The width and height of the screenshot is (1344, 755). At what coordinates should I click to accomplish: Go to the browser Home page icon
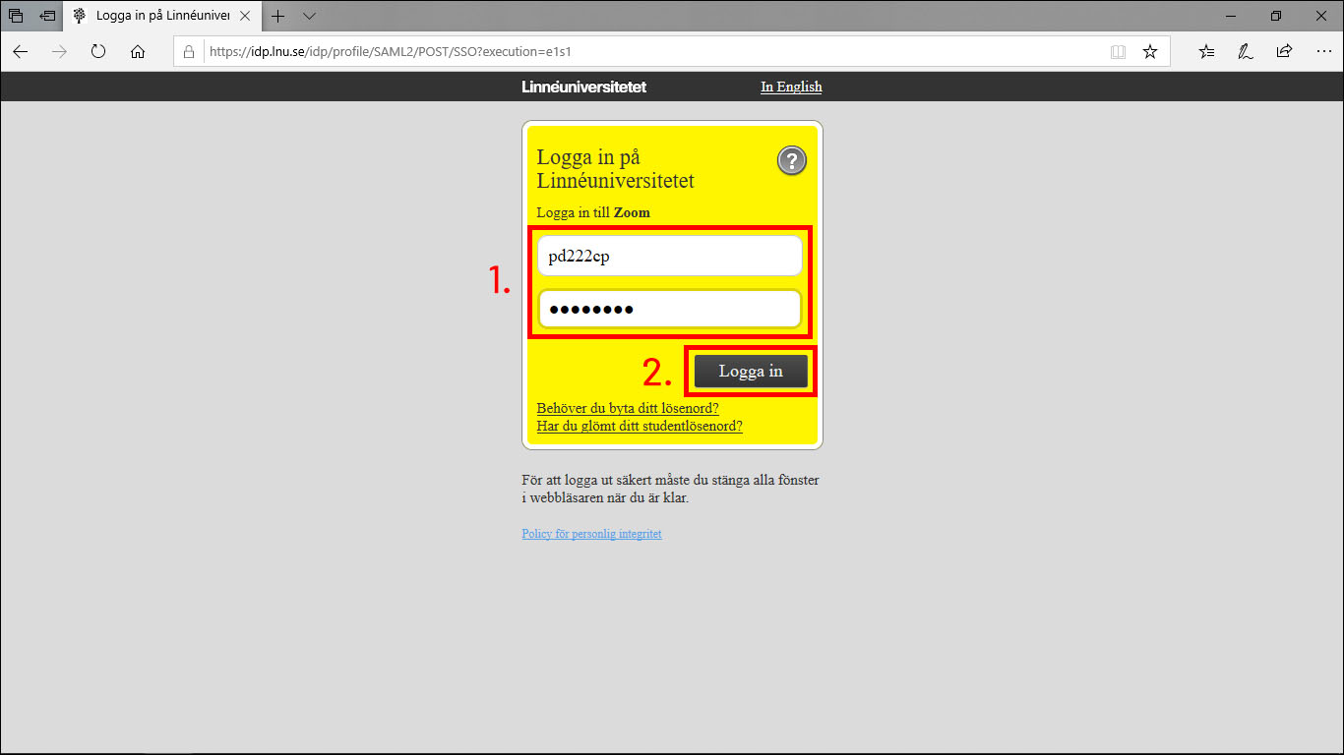click(138, 52)
